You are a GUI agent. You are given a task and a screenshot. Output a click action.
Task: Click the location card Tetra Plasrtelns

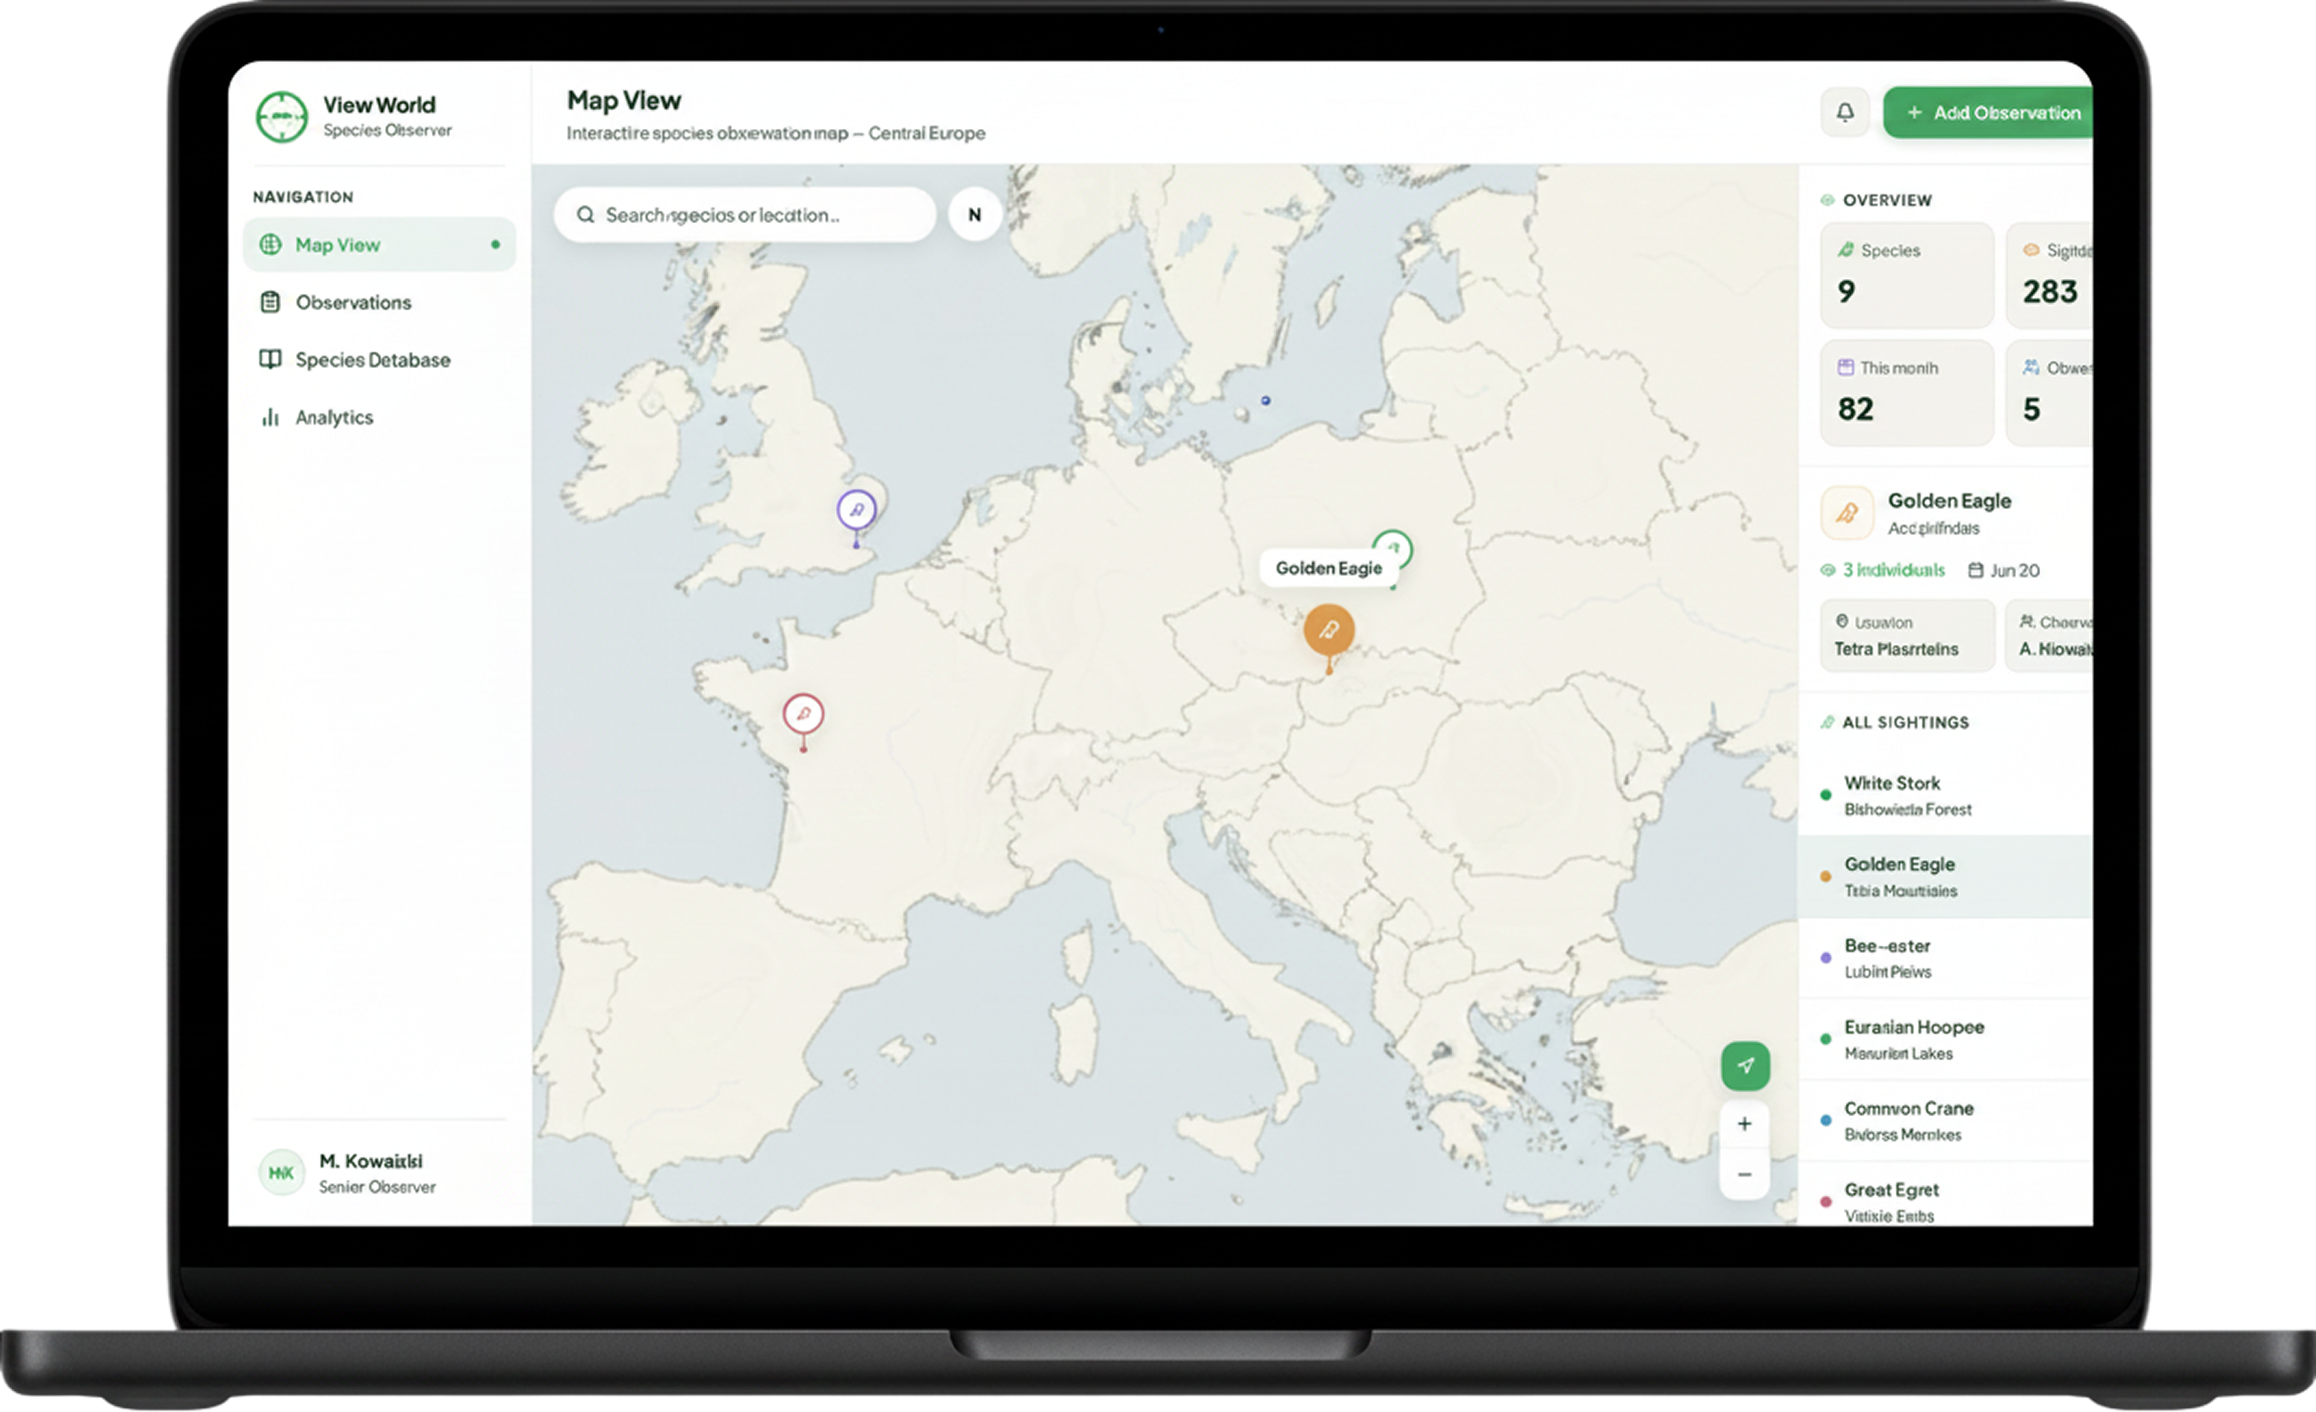tap(1906, 636)
